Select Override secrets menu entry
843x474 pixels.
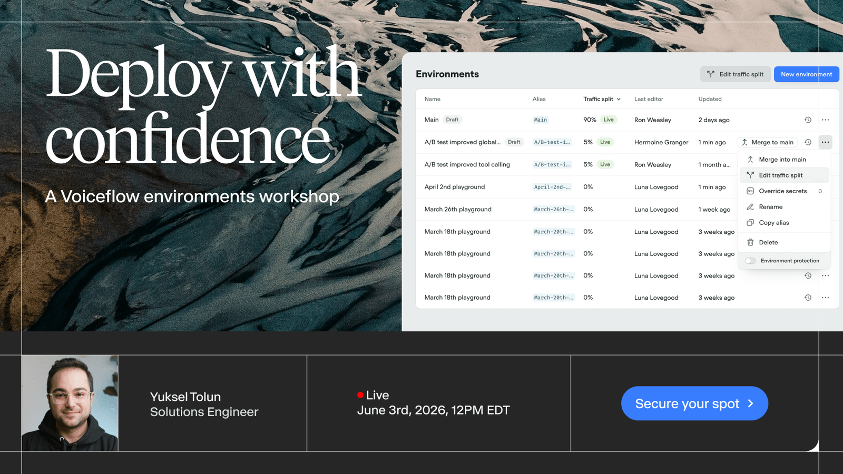tap(785, 191)
